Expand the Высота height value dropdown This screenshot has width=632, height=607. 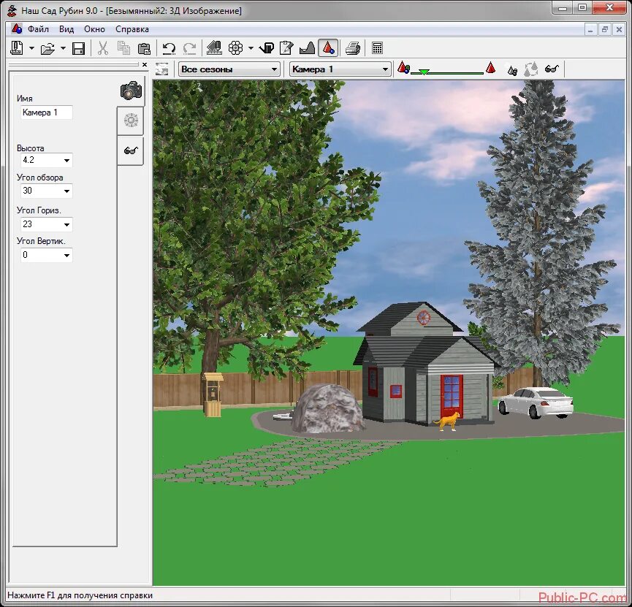[x=66, y=160]
